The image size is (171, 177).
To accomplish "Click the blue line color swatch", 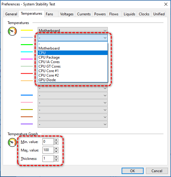I will pyautogui.click(x=27, y=95).
